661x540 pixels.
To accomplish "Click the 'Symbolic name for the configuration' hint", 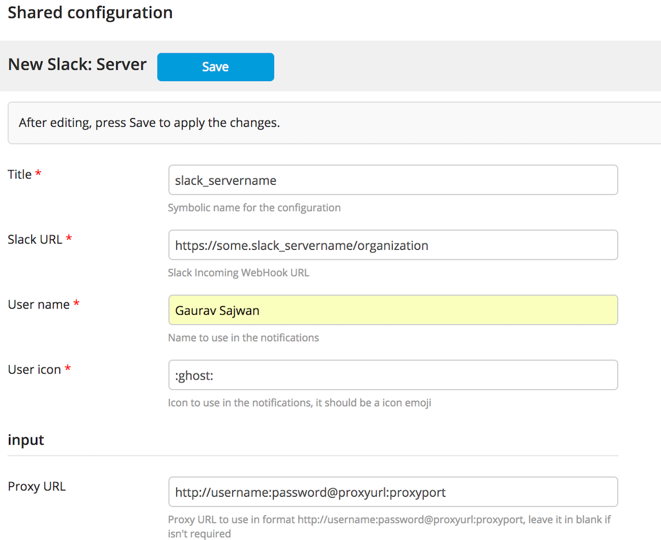I will (254, 207).
